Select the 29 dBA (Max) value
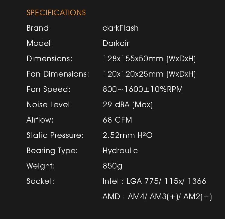 [128, 105]
